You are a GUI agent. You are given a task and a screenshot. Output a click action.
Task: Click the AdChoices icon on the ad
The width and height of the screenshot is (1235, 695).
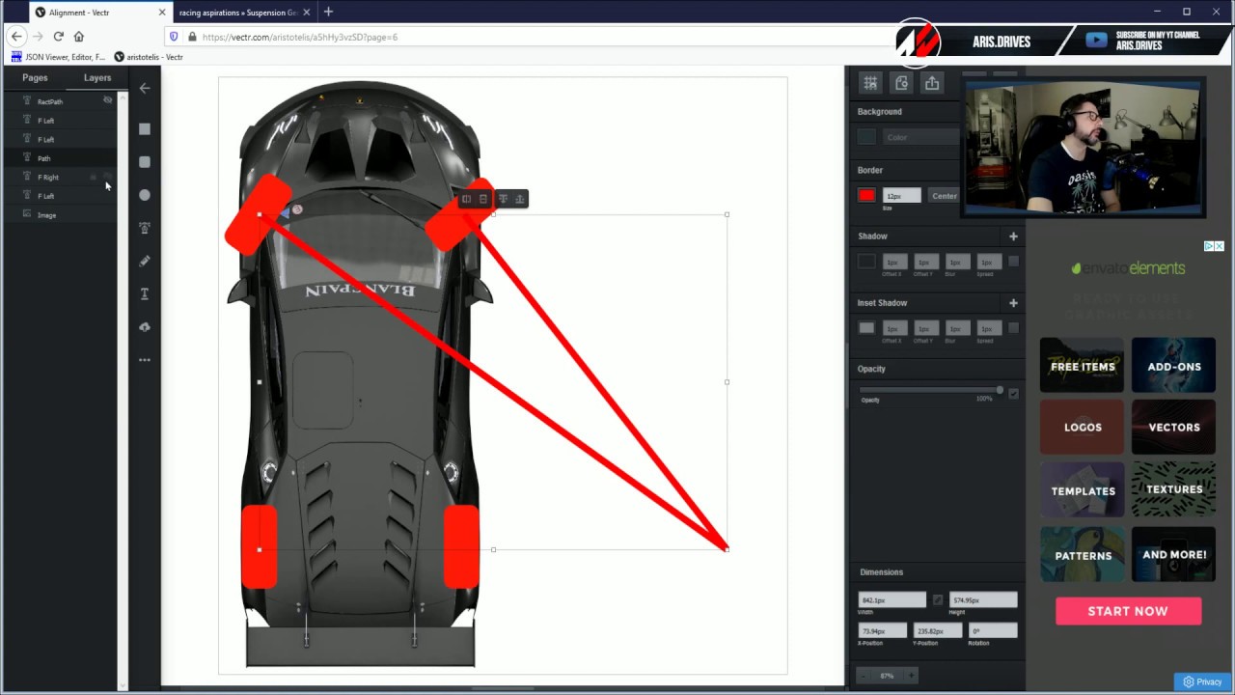click(1209, 246)
